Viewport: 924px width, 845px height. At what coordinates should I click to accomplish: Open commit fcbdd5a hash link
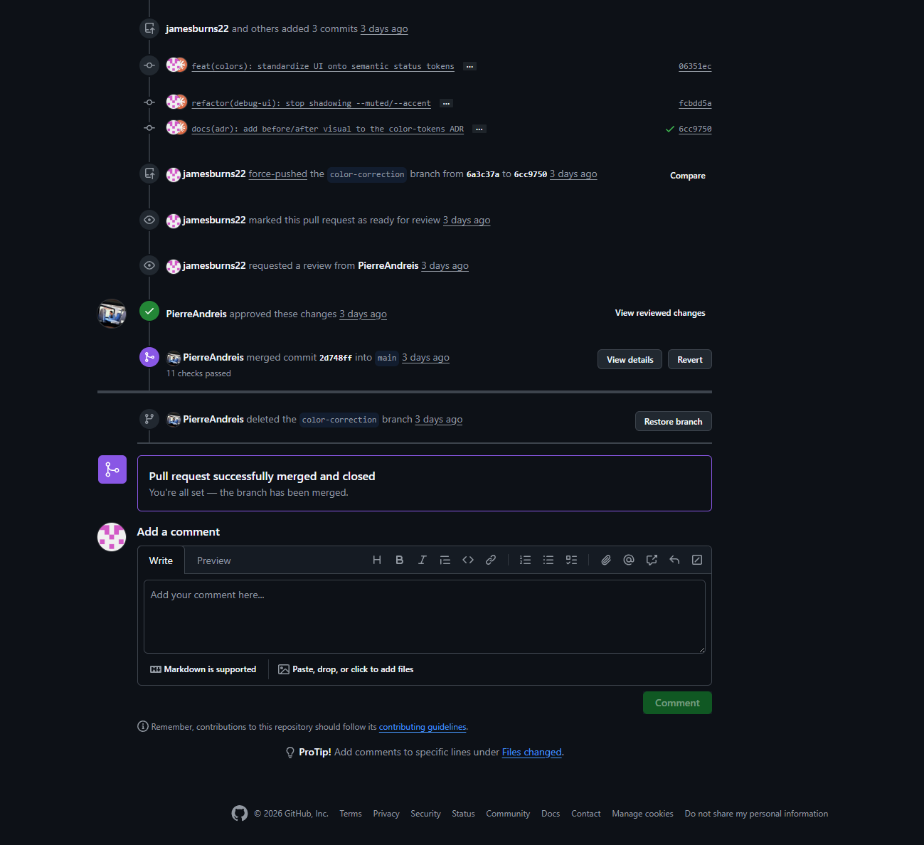point(695,103)
